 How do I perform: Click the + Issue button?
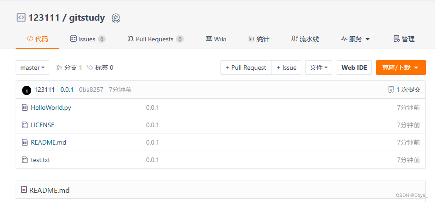point(286,67)
